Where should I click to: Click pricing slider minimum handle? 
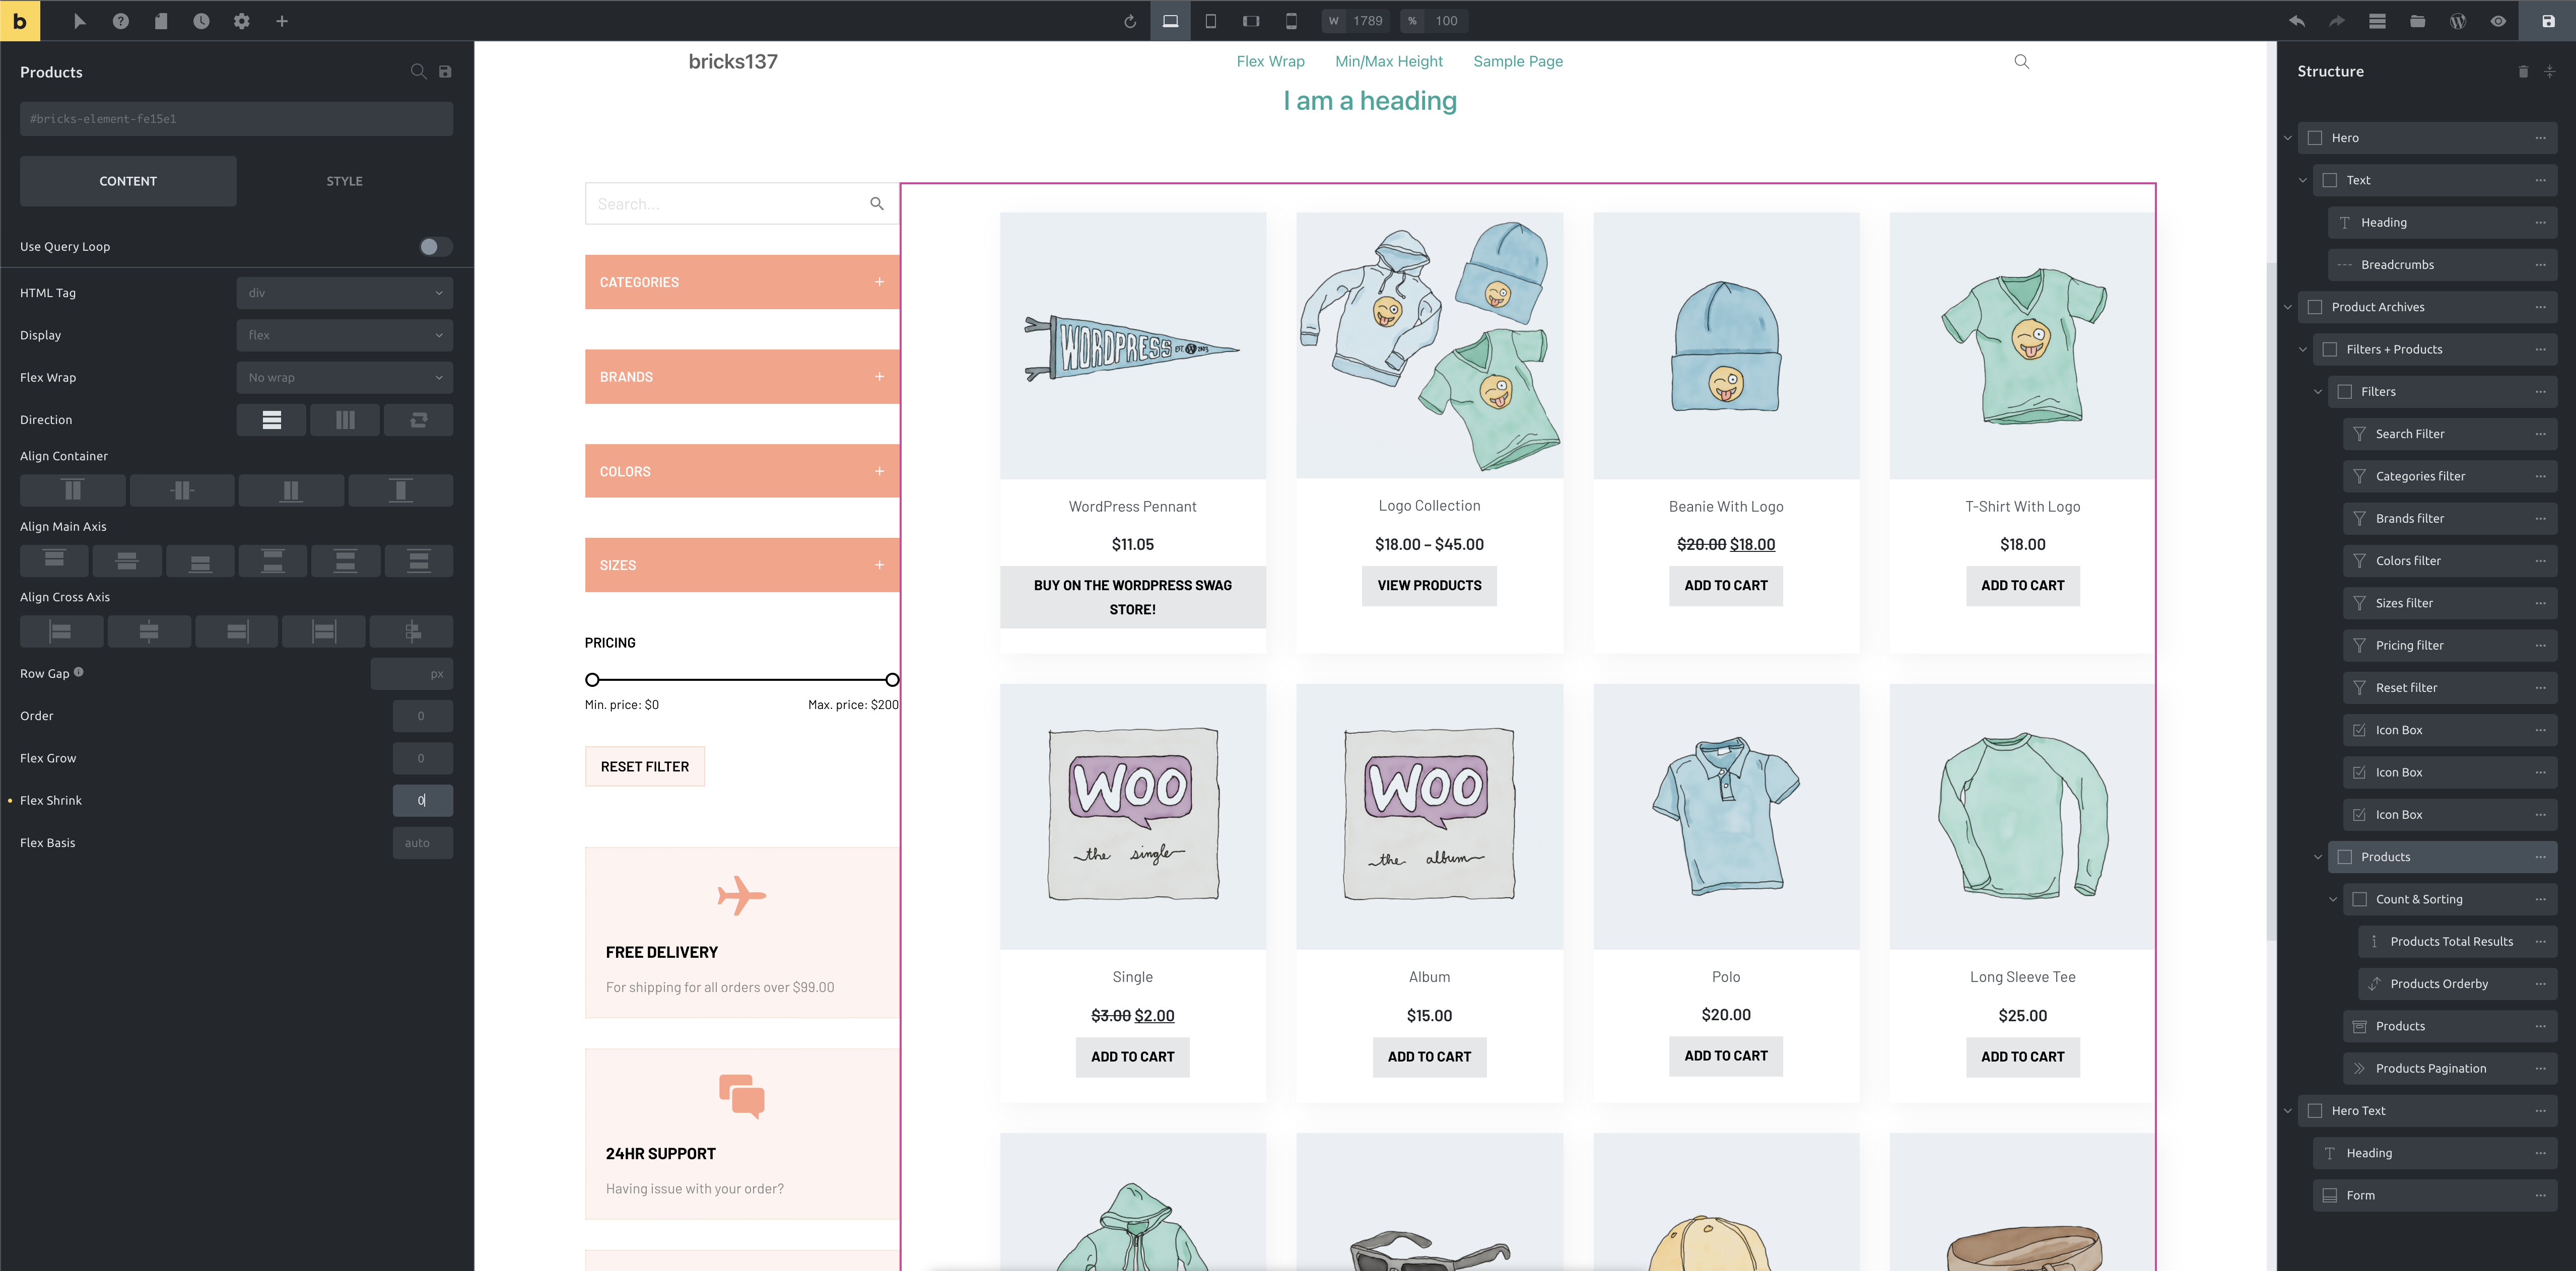[592, 680]
